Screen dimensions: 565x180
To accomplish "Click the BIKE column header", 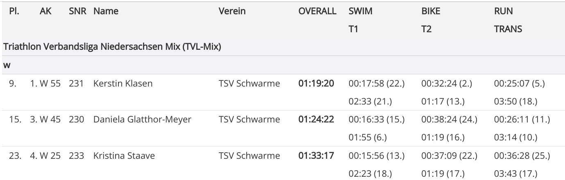I will [x=431, y=11].
